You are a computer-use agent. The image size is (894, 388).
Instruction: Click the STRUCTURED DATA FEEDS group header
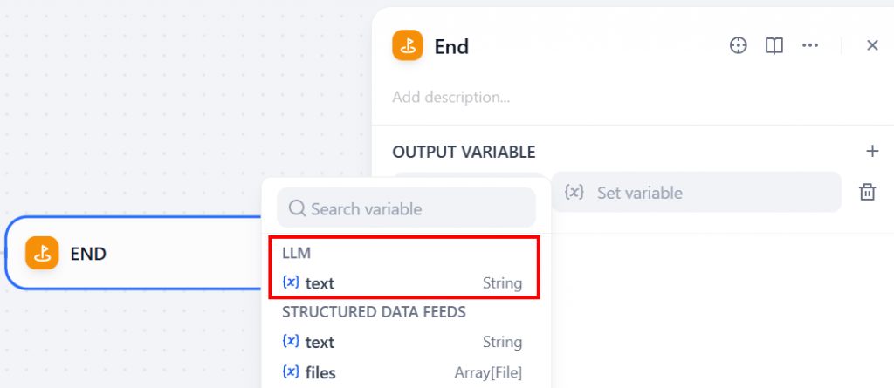tap(374, 311)
